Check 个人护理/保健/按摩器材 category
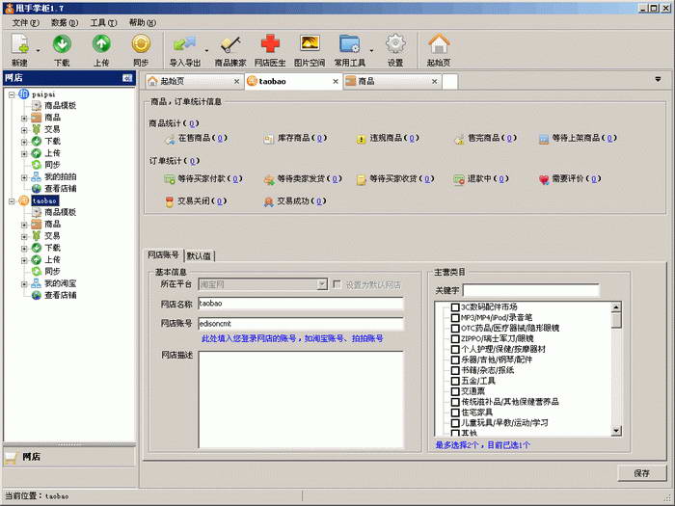This screenshot has height=506, width=675. [x=455, y=349]
